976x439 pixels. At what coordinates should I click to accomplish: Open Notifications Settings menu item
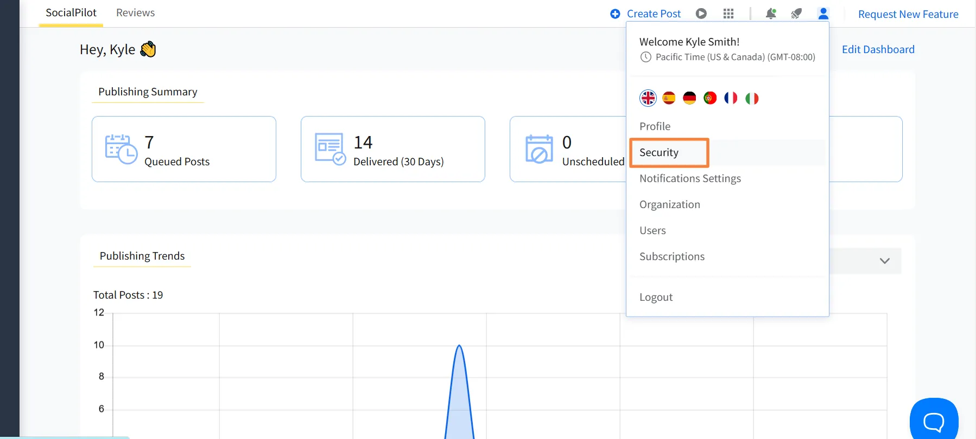[x=690, y=178]
